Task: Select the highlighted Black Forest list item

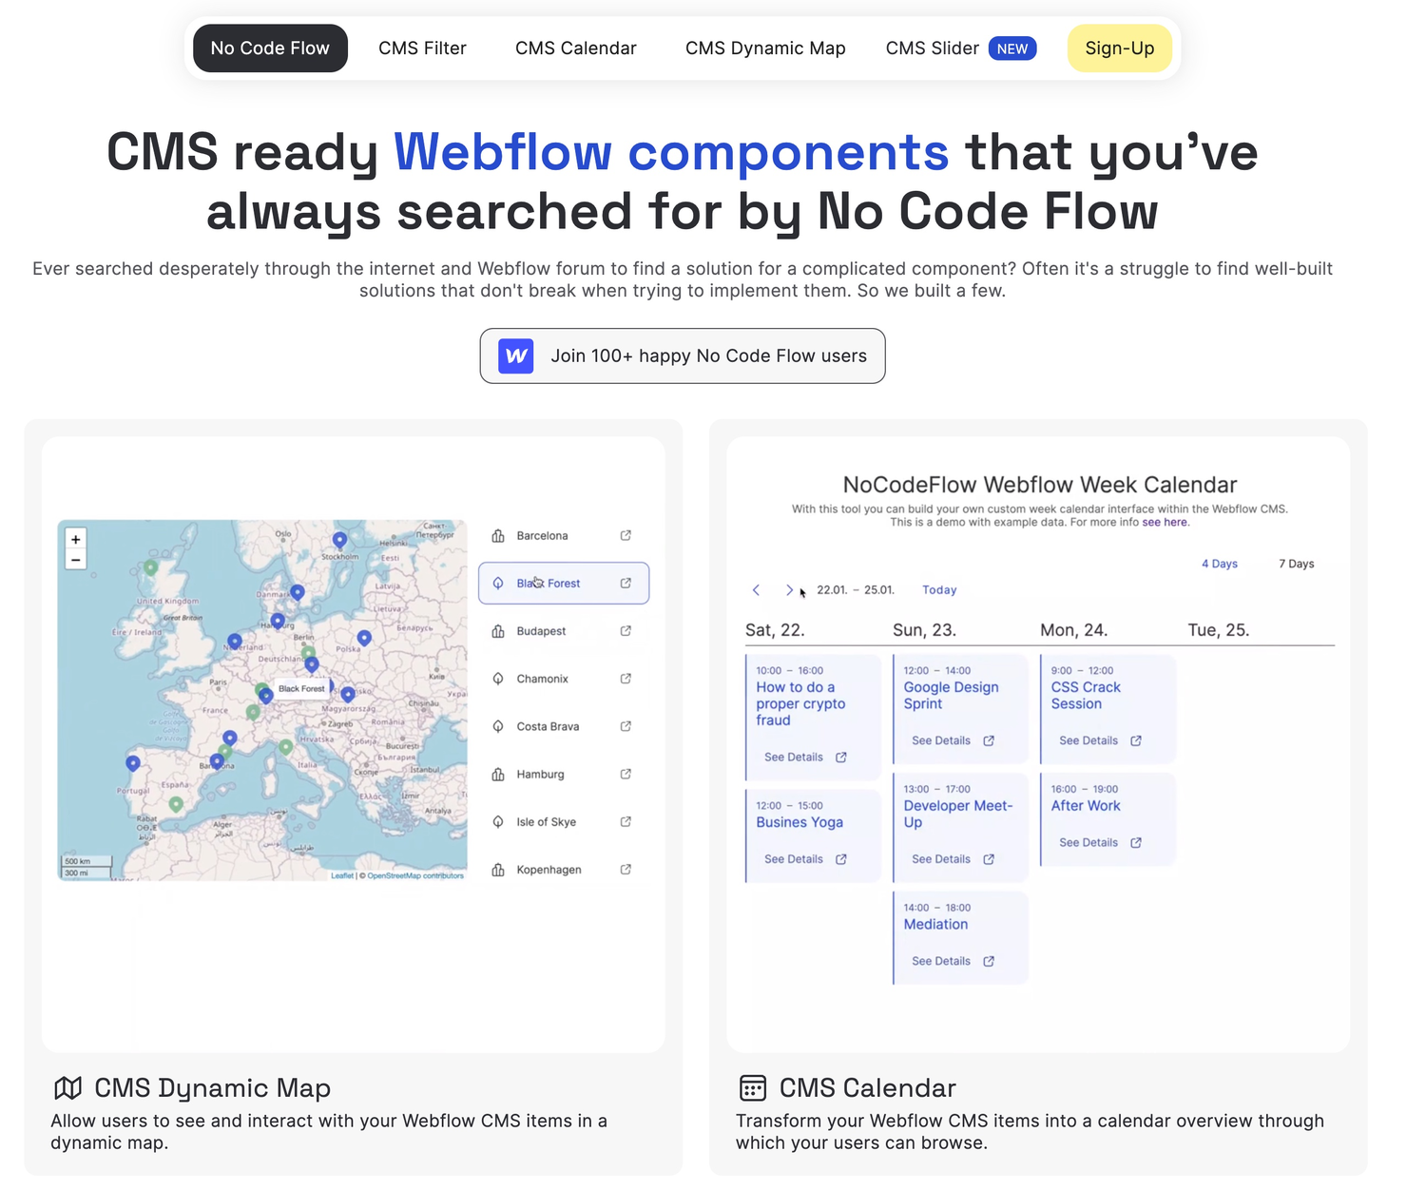Action: pyautogui.click(x=564, y=584)
